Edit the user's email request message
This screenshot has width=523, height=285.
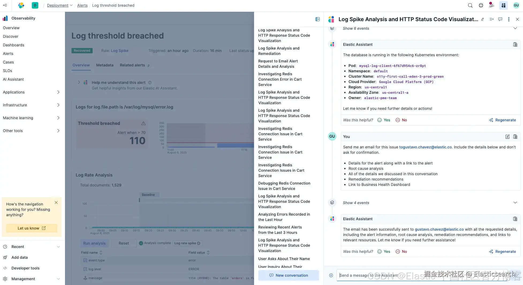click(x=507, y=137)
